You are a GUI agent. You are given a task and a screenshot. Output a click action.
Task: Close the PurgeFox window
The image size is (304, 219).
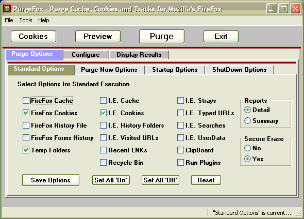[x=295, y=9]
